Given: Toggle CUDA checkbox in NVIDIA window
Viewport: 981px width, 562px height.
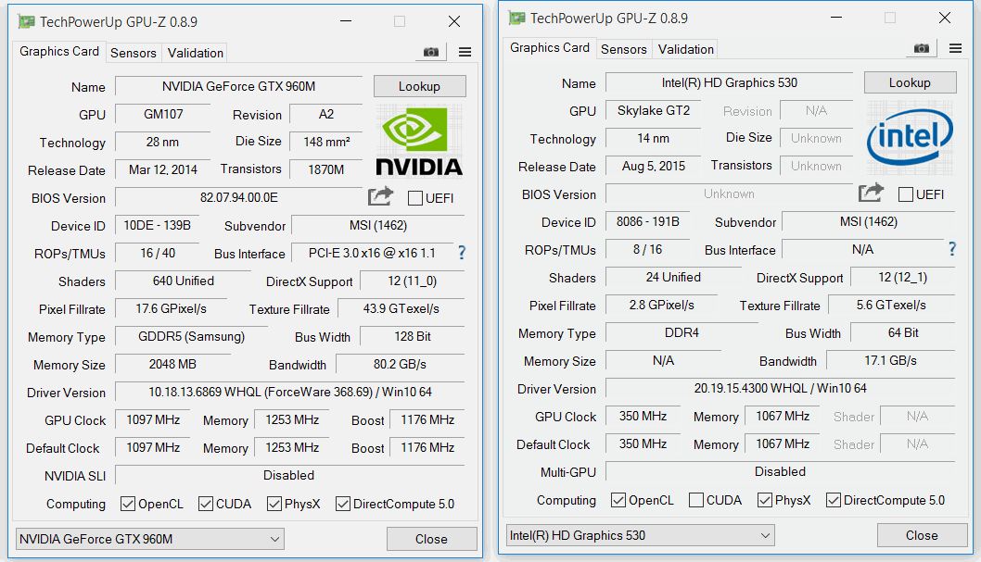Looking at the screenshot, I should (x=205, y=504).
